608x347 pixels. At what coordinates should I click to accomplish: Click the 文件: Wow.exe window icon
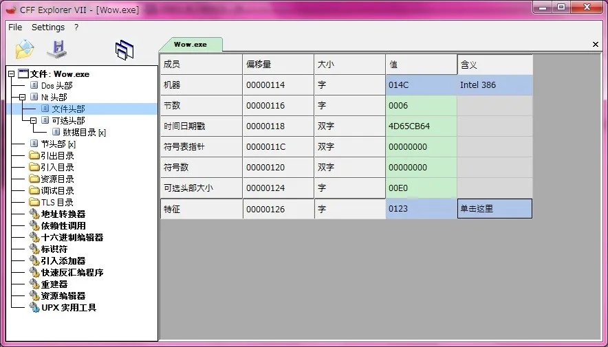click(x=23, y=74)
